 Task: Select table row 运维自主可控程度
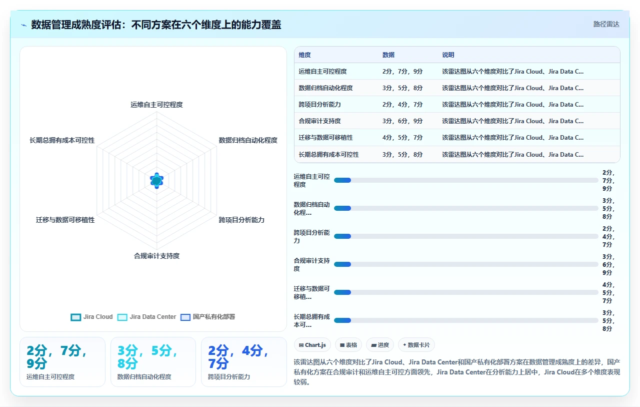click(457, 72)
